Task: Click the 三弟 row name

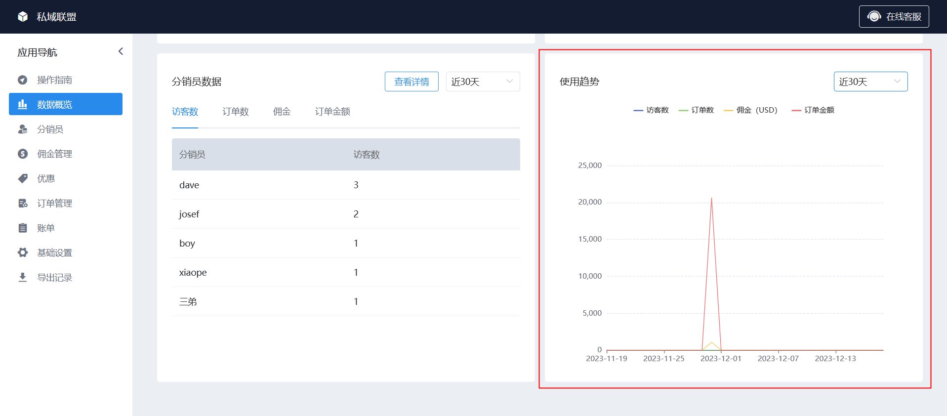Action: coord(188,302)
